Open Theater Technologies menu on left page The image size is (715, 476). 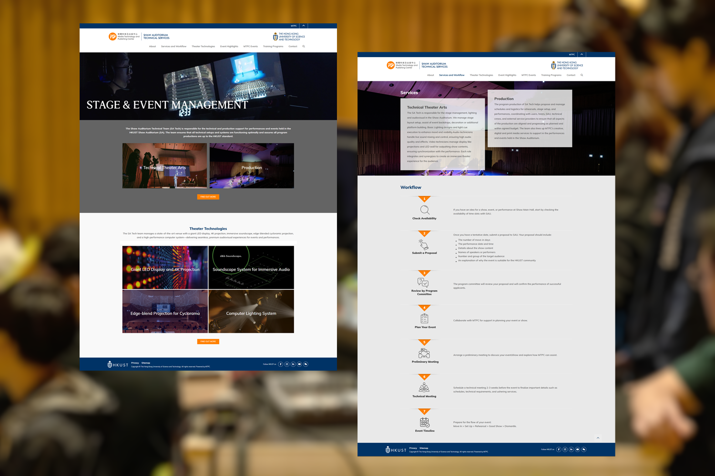point(203,47)
